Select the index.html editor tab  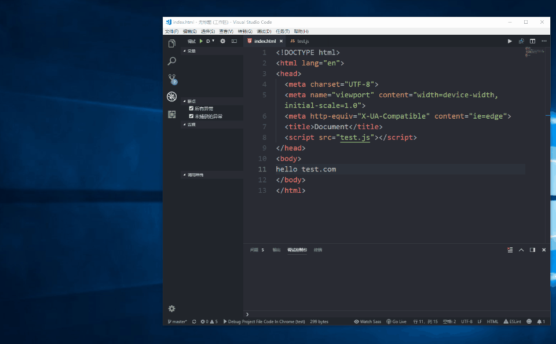point(265,41)
